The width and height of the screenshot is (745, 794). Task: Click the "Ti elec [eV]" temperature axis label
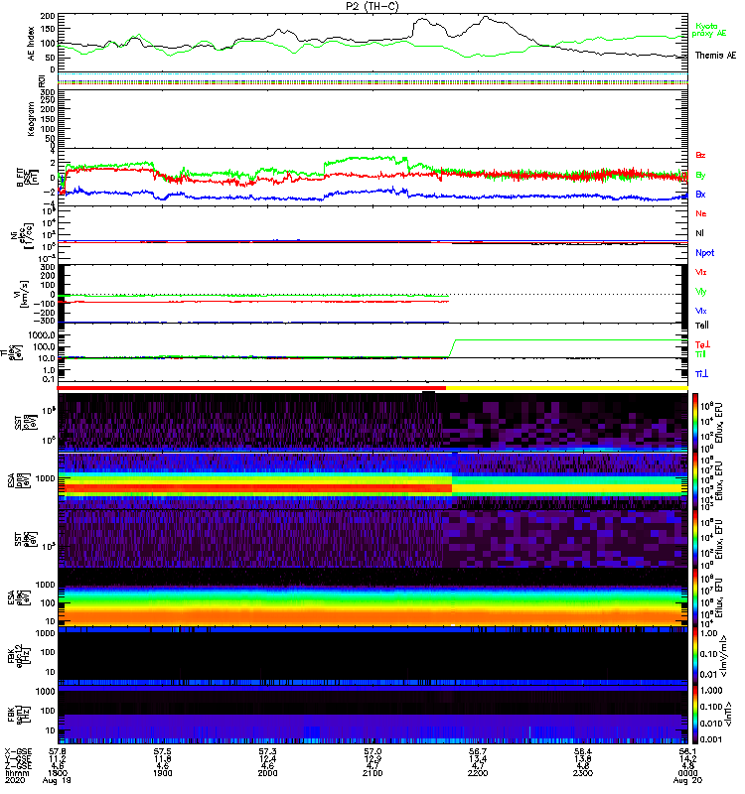[x=11, y=353]
